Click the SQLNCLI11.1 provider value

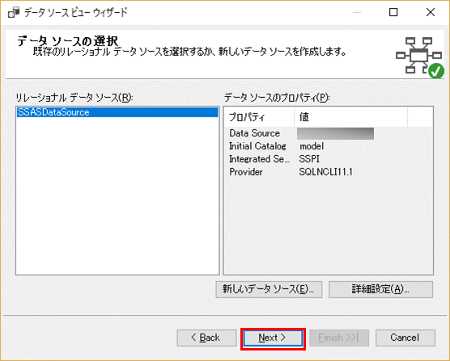tap(325, 172)
